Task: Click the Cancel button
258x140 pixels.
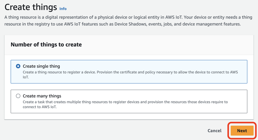Action: [214, 131]
